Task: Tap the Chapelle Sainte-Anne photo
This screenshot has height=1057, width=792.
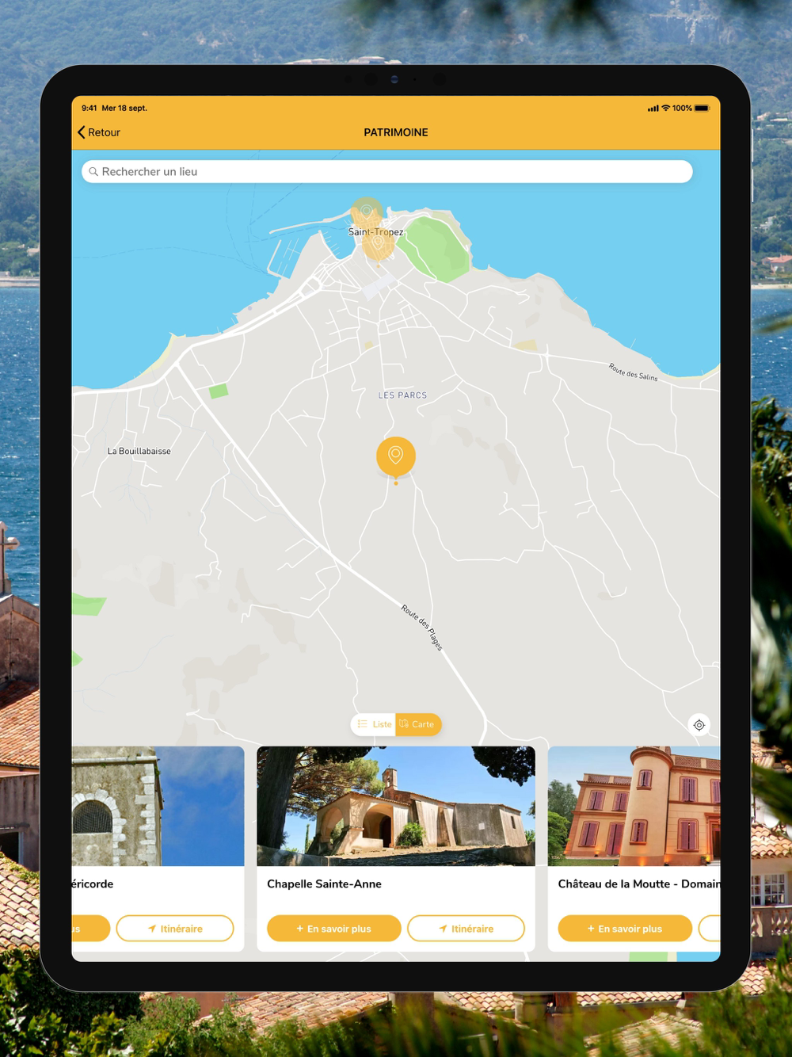Action: pos(396,806)
